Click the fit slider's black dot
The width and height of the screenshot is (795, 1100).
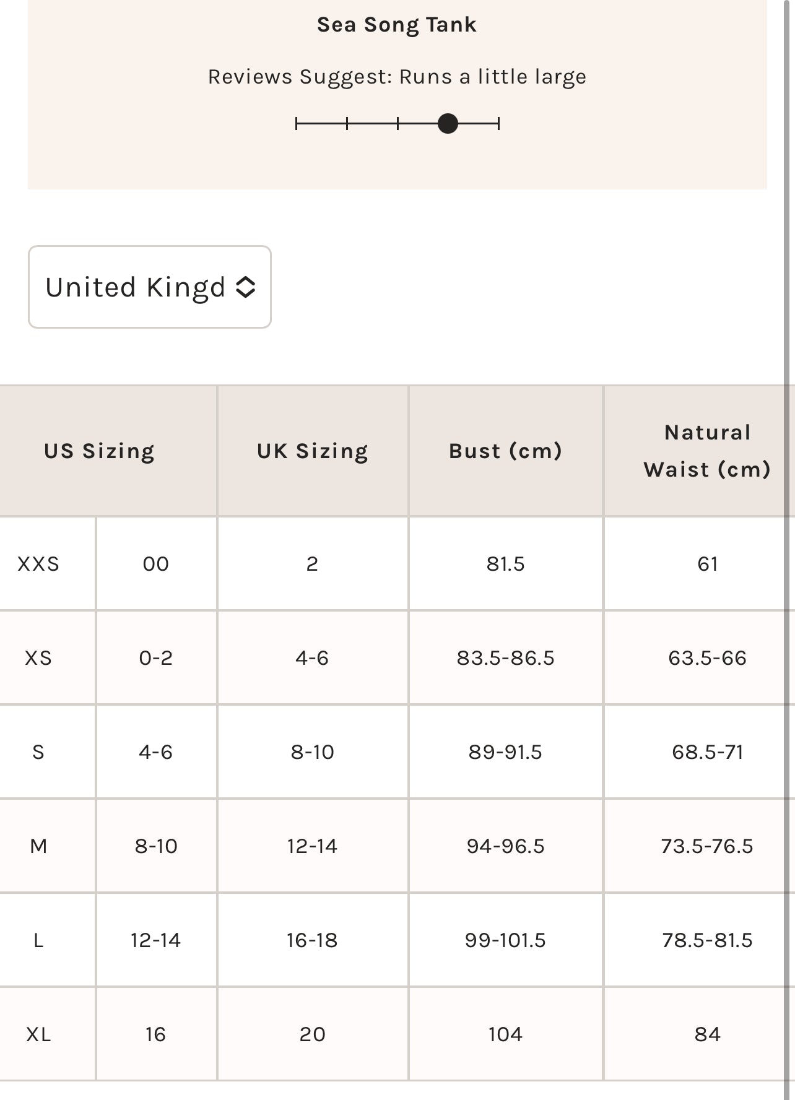448,124
